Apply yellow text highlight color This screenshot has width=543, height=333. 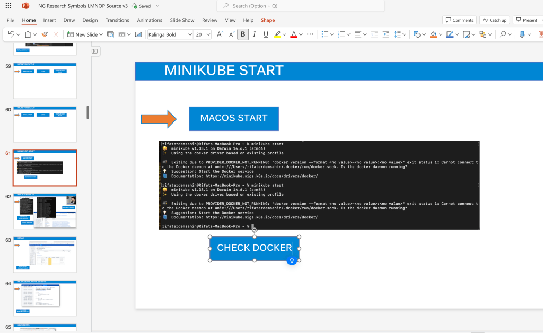[x=277, y=34]
